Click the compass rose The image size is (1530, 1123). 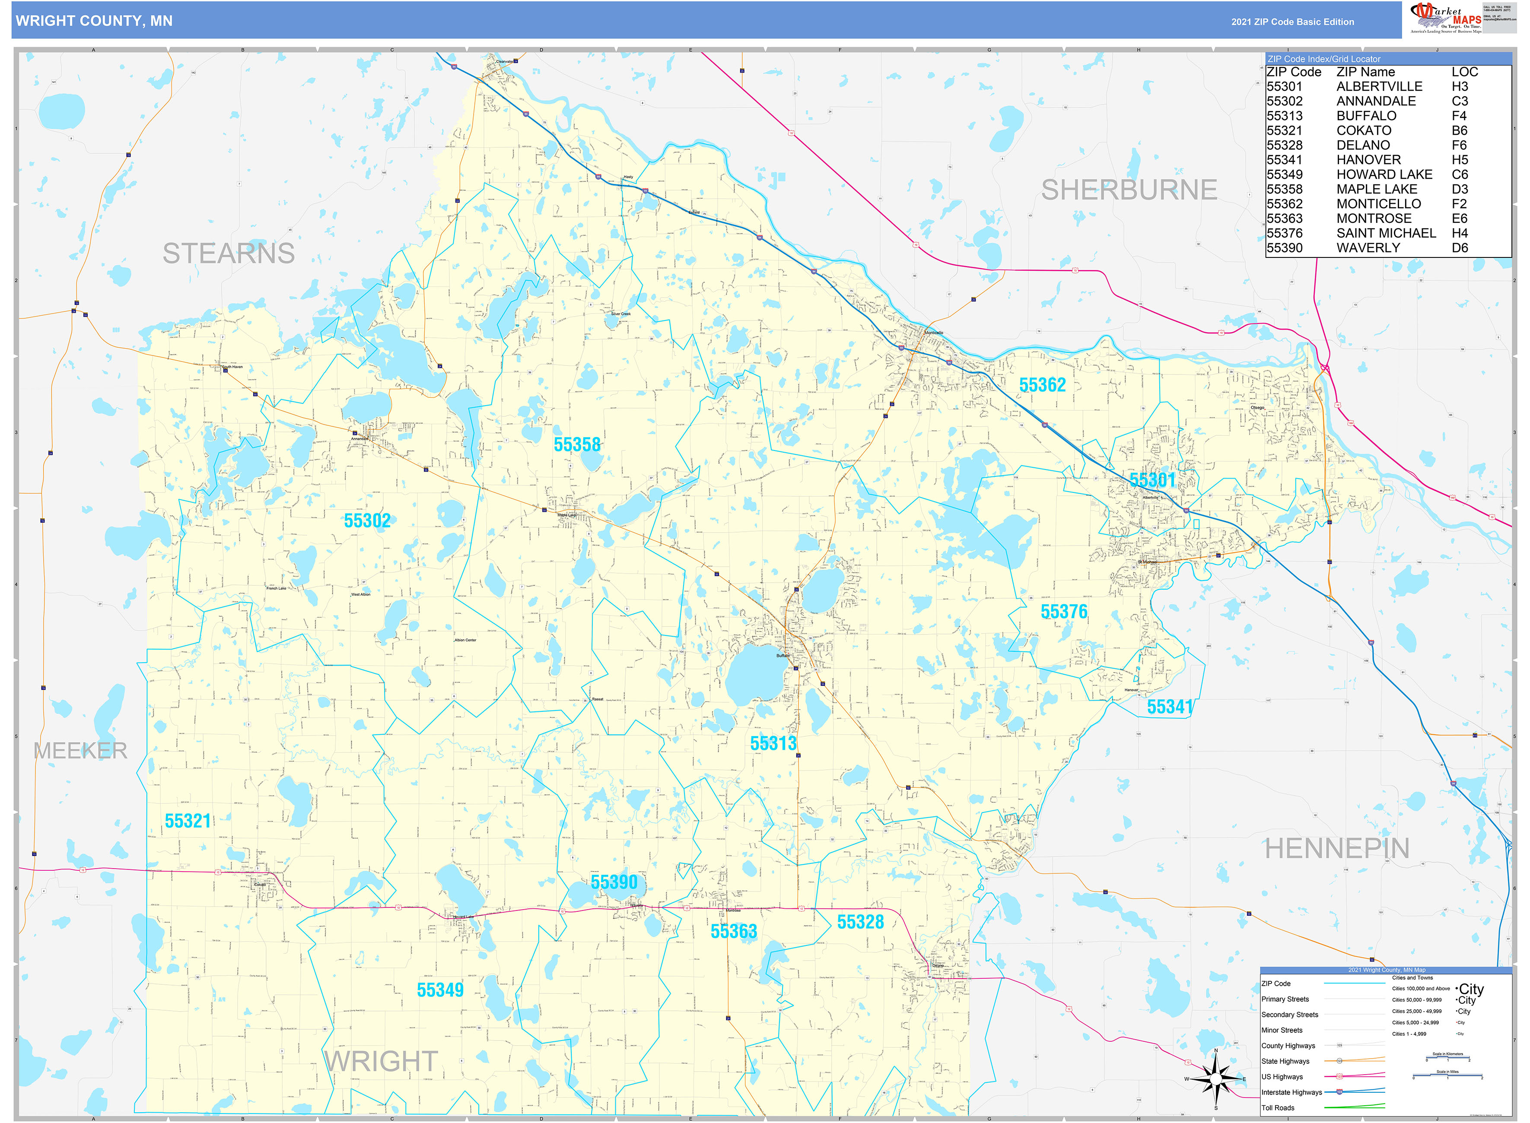point(1215,1079)
